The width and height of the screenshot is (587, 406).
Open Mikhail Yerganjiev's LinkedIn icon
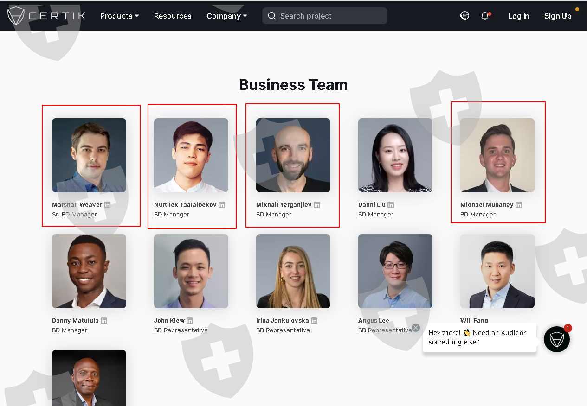point(317,204)
